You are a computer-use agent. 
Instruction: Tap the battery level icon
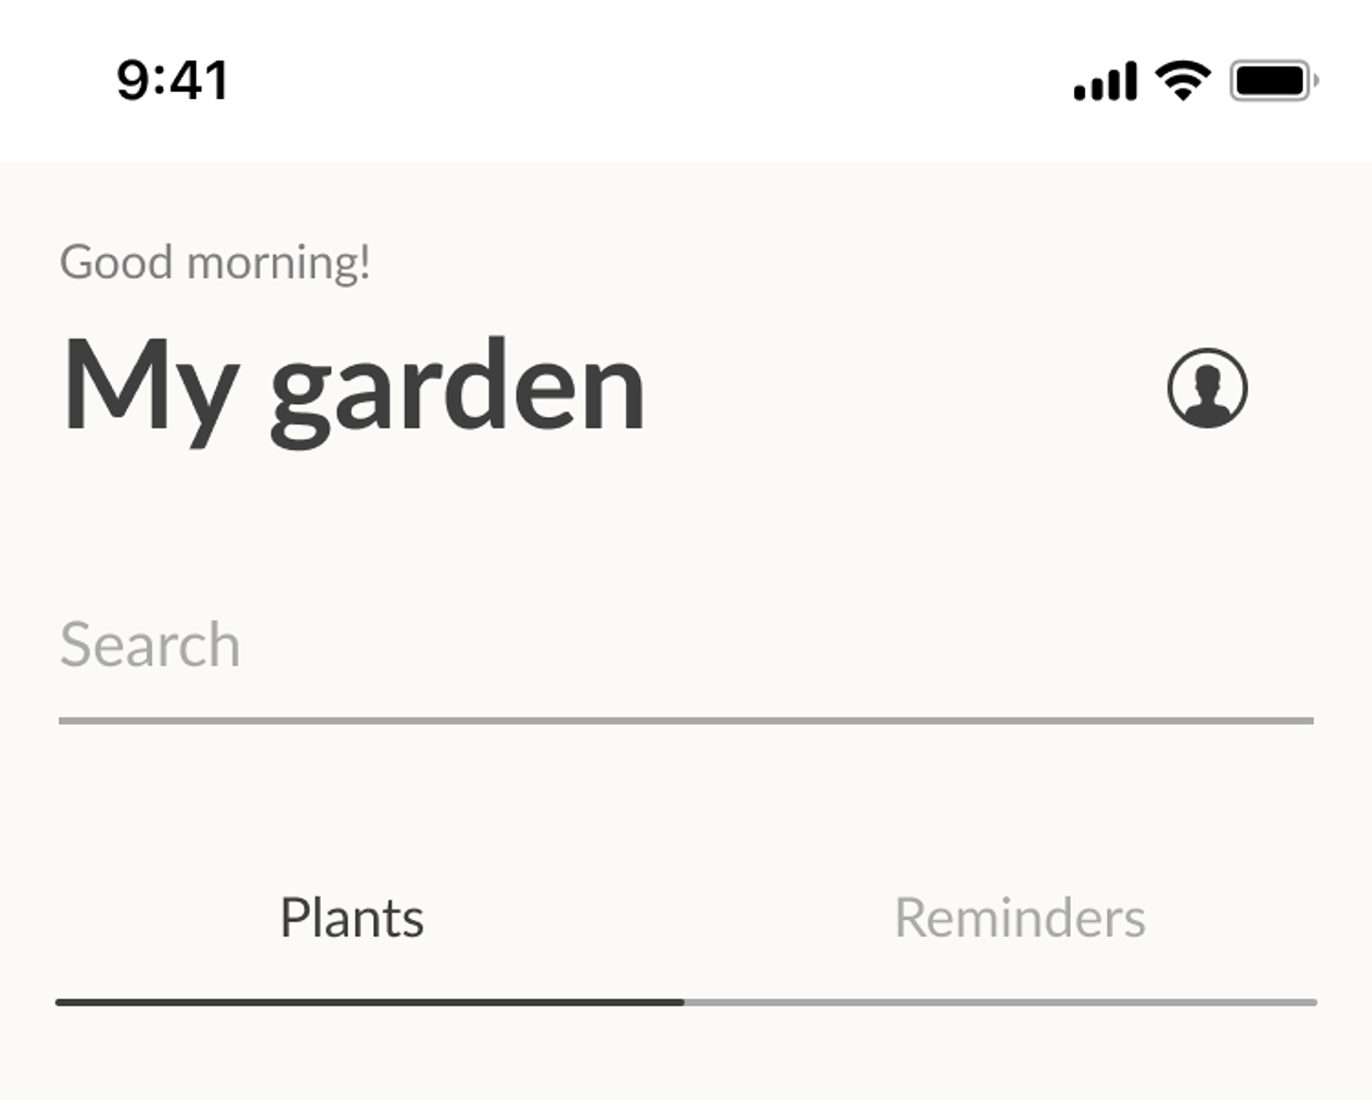(x=1275, y=81)
